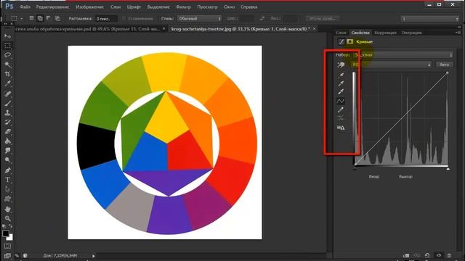Select the Lasso tool
This screenshot has height=261, width=465.
click(8, 55)
